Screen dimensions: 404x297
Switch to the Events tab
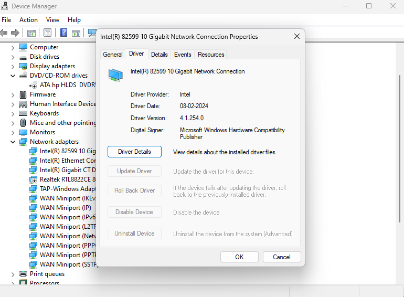click(183, 55)
